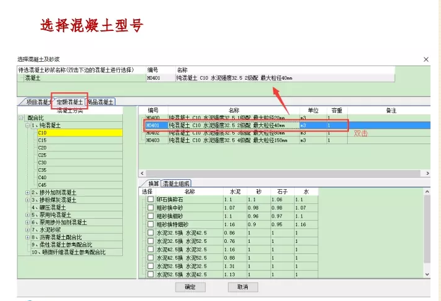441x301 pixels.
Task: Collapse the 1、纯混凝土 tree node
Action: click(x=27, y=125)
